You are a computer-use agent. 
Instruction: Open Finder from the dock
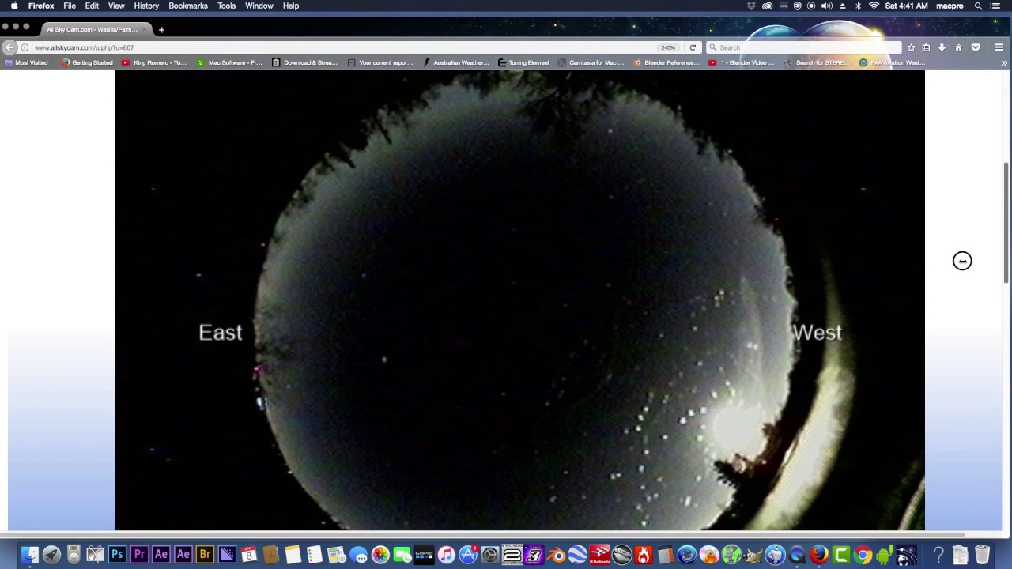pos(30,555)
